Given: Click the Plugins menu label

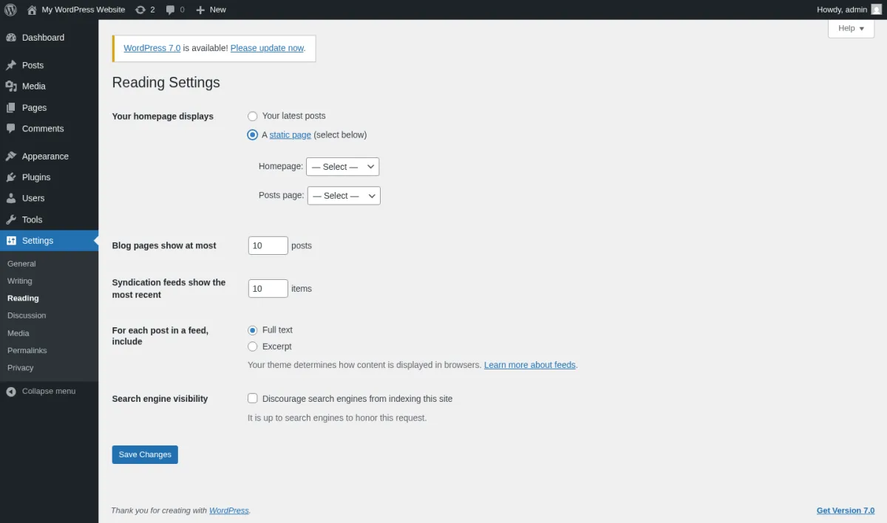Looking at the screenshot, I should (36, 177).
